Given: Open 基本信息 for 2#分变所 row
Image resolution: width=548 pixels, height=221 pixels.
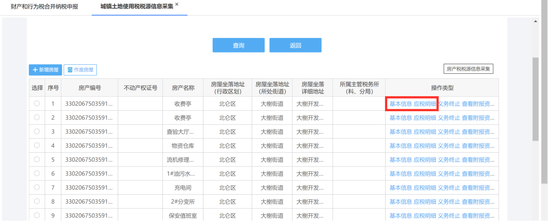Looking at the screenshot, I should (x=400, y=201).
